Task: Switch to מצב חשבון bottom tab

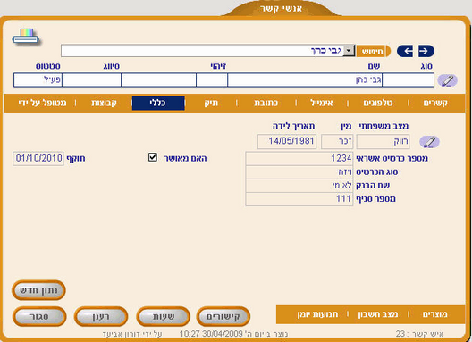Action: pos(378,314)
